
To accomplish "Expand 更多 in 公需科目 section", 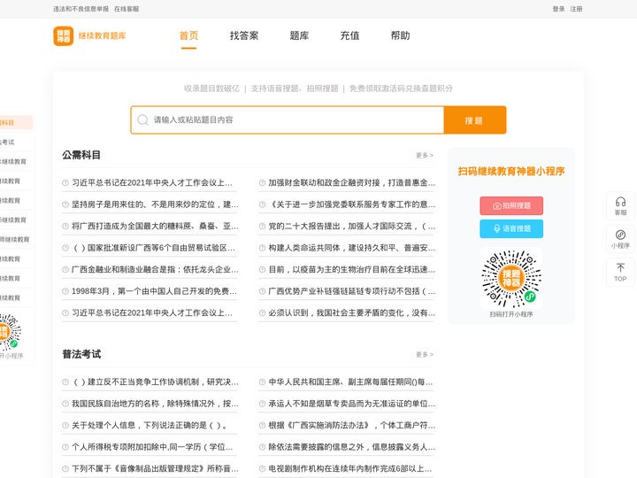I will (x=425, y=155).
